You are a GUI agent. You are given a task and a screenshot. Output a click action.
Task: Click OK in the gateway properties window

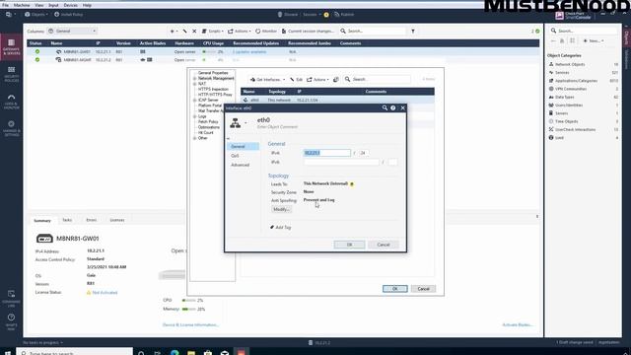coord(394,289)
